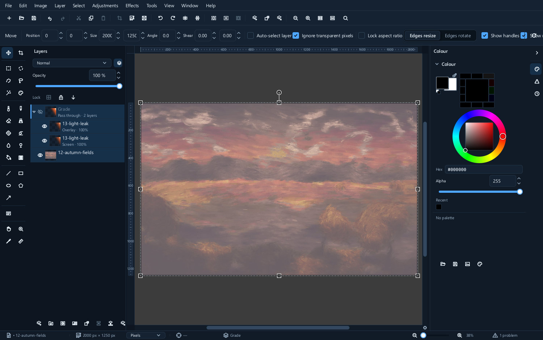Select the Paint Bucket fill tool
Image resolution: width=543 pixels, height=340 pixels.
pyautogui.click(x=8, y=157)
